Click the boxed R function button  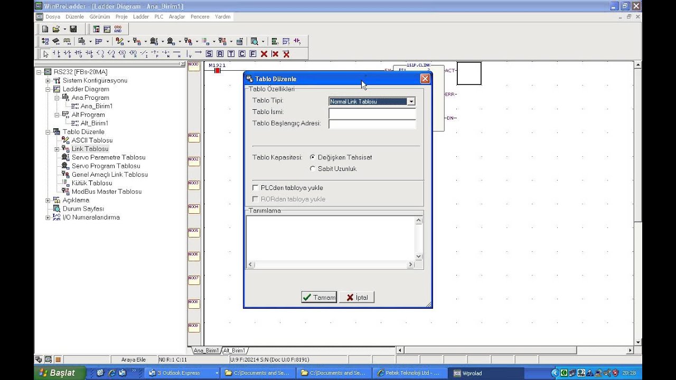(220, 54)
